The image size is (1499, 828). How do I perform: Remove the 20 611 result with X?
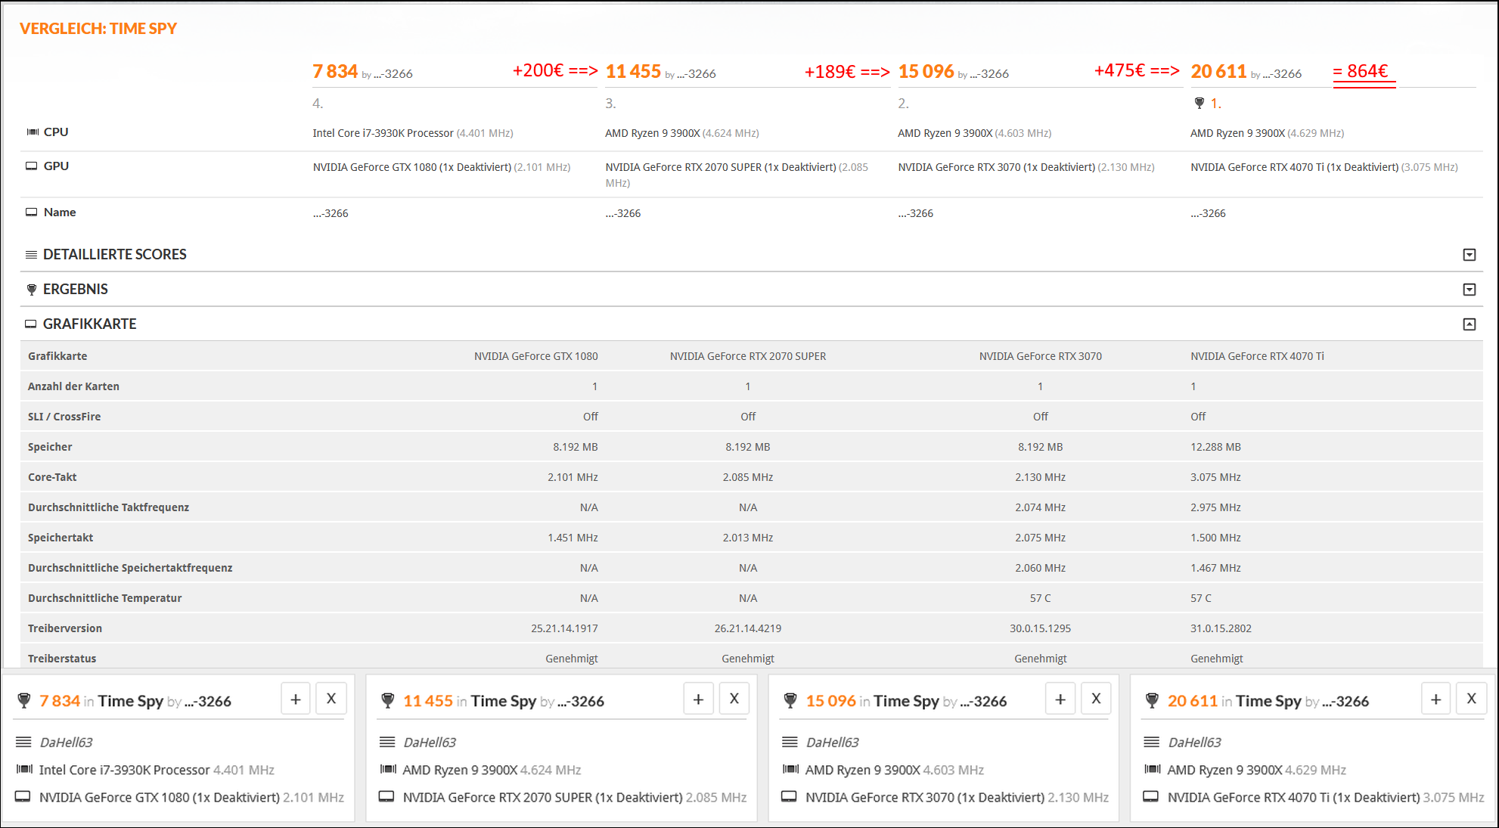tap(1471, 699)
